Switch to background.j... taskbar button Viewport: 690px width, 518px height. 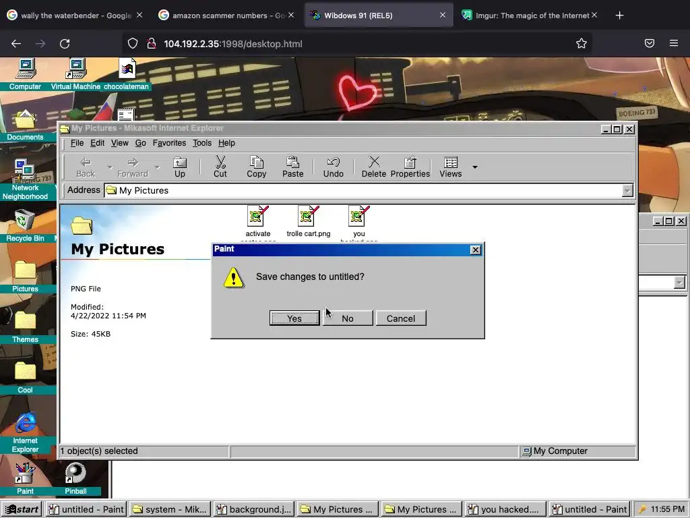pyautogui.click(x=254, y=509)
